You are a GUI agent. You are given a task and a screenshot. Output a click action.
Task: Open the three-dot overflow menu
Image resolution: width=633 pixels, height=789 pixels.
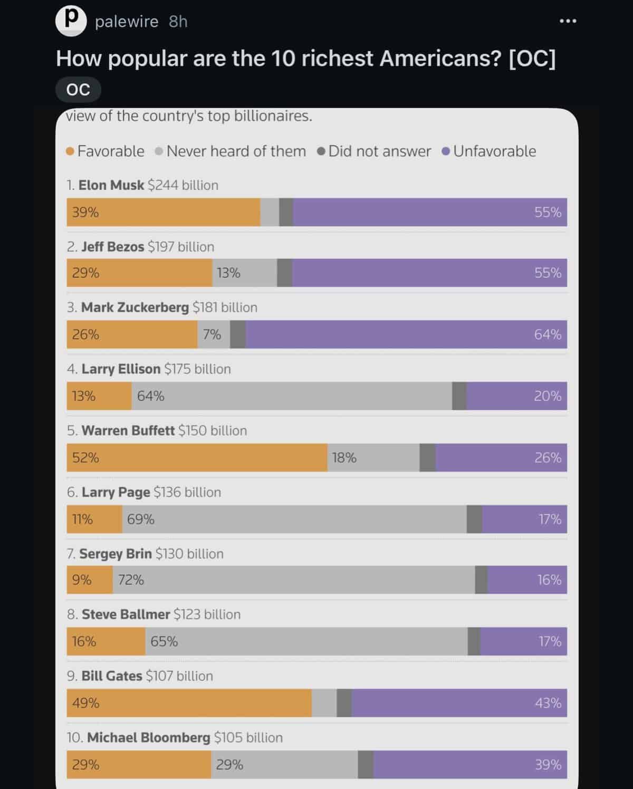point(567,21)
